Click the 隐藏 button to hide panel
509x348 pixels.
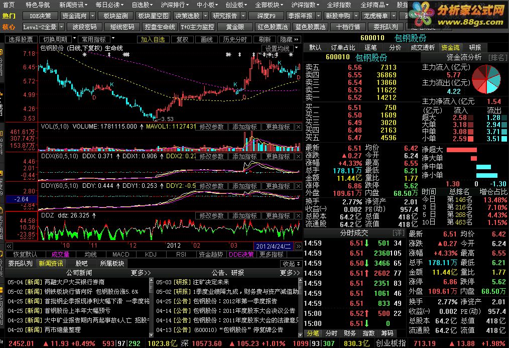pyautogui.click(x=290, y=39)
